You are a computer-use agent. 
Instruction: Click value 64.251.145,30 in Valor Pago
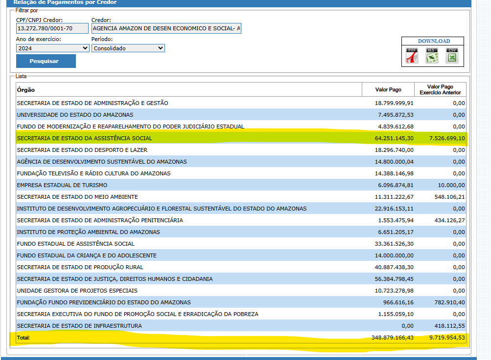394,138
